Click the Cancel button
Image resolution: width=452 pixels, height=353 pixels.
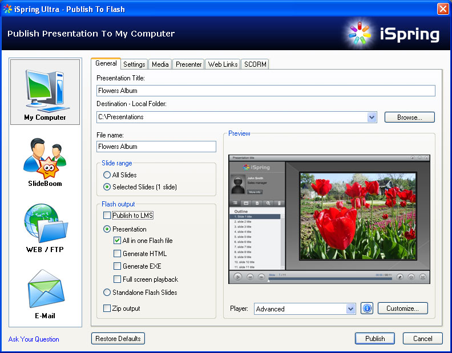(x=422, y=339)
